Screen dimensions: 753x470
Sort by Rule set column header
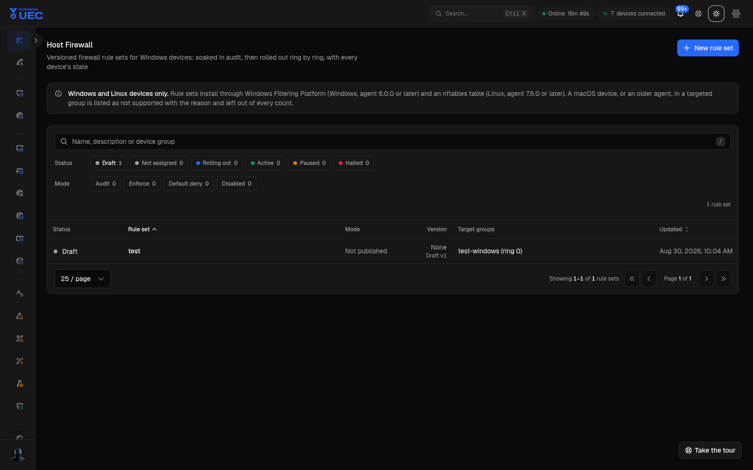tap(142, 229)
